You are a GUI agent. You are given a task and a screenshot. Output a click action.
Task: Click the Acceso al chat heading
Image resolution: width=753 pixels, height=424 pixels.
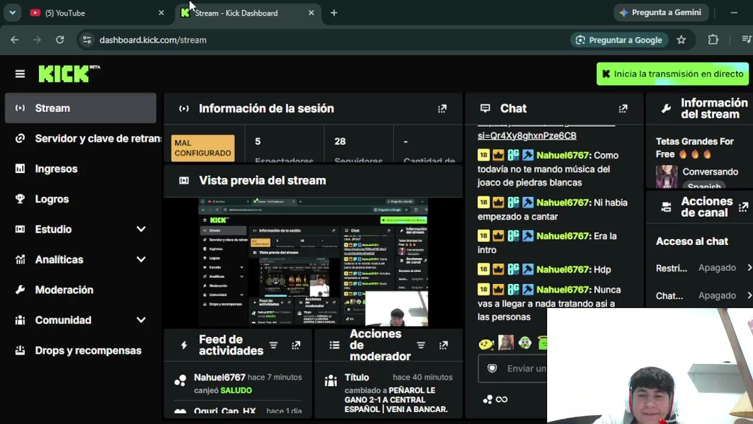(x=692, y=241)
